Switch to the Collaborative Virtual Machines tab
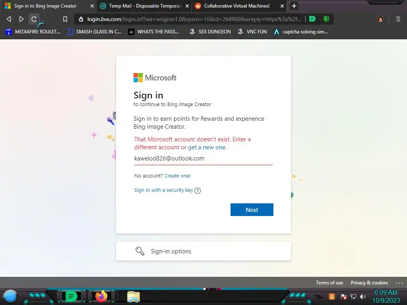 [x=239, y=6]
